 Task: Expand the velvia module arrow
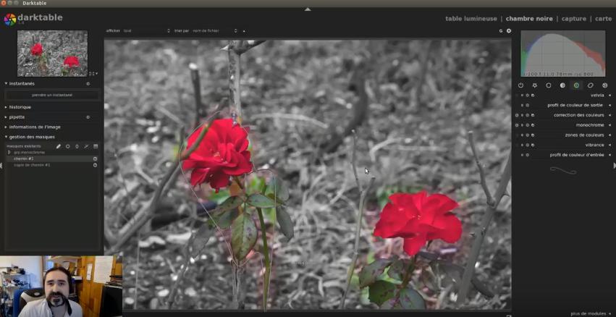point(609,95)
